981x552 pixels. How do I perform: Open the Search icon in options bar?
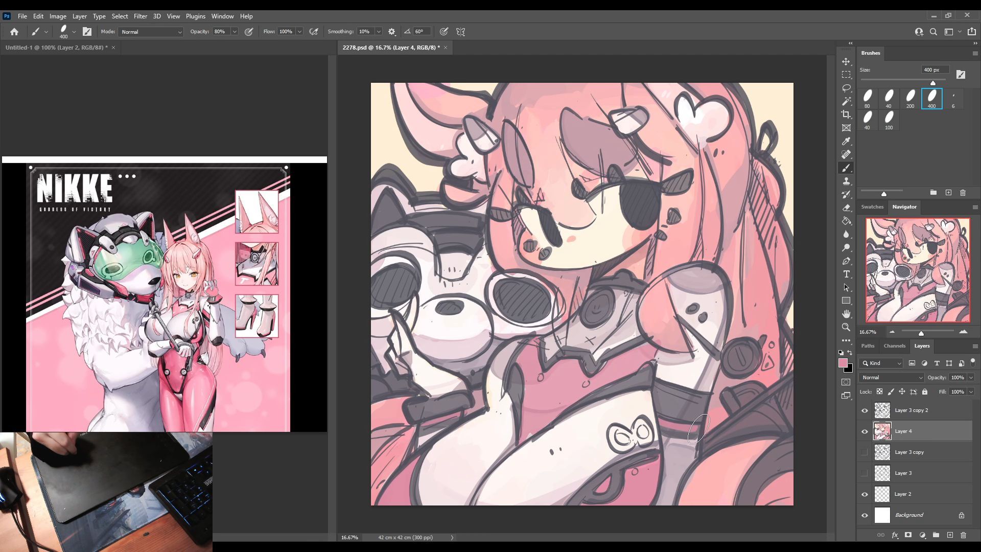(x=933, y=32)
